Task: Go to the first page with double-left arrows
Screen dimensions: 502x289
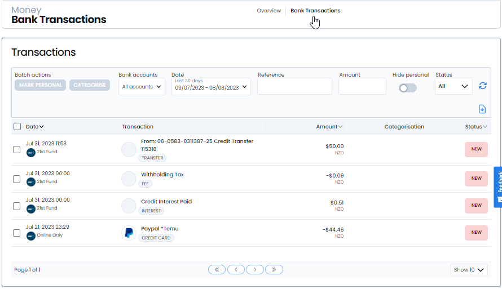Action: pos(217,269)
